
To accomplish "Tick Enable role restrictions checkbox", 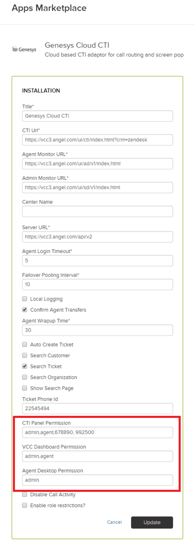I will click(25, 505).
